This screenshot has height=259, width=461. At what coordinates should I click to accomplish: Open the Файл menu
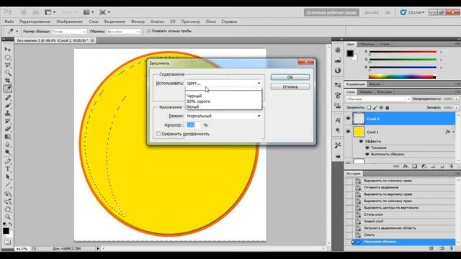pyautogui.click(x=9, y=22)
